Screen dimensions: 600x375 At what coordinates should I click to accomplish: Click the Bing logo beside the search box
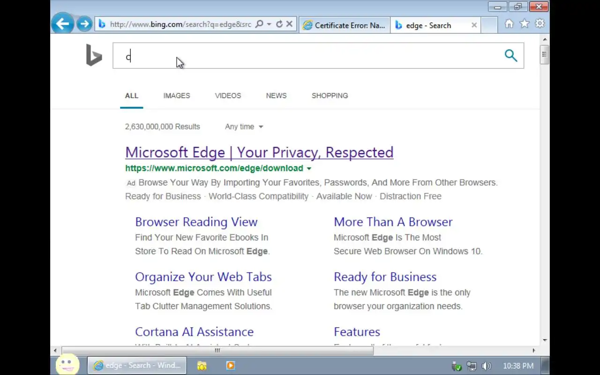(94, 55)
